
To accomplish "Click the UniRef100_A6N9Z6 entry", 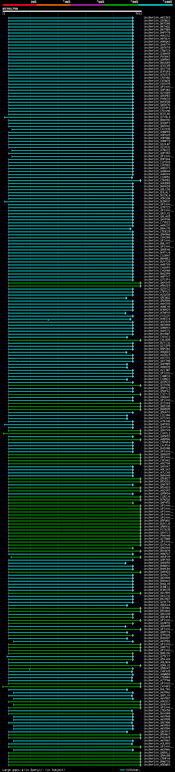I will (157, 367).
